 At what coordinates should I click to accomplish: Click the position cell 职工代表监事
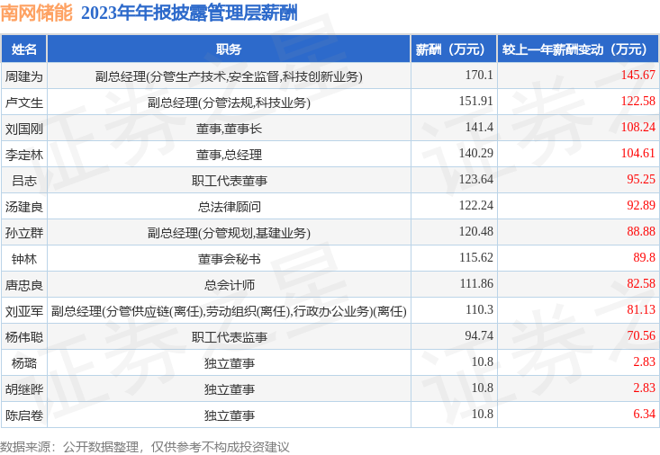pyautogui.click(x=229, y=337)
